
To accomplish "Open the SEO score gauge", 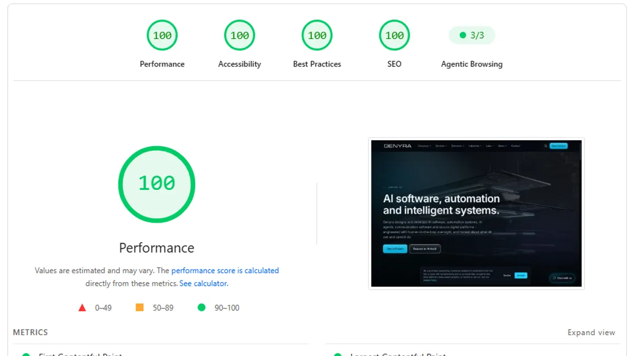I will coord(395,36).
